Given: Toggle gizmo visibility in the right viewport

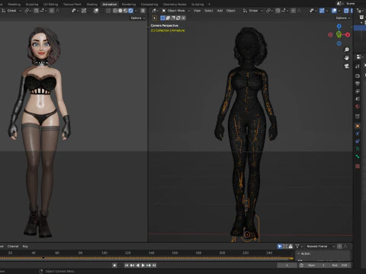Looking at the screenshot, I should coord(322,11).
